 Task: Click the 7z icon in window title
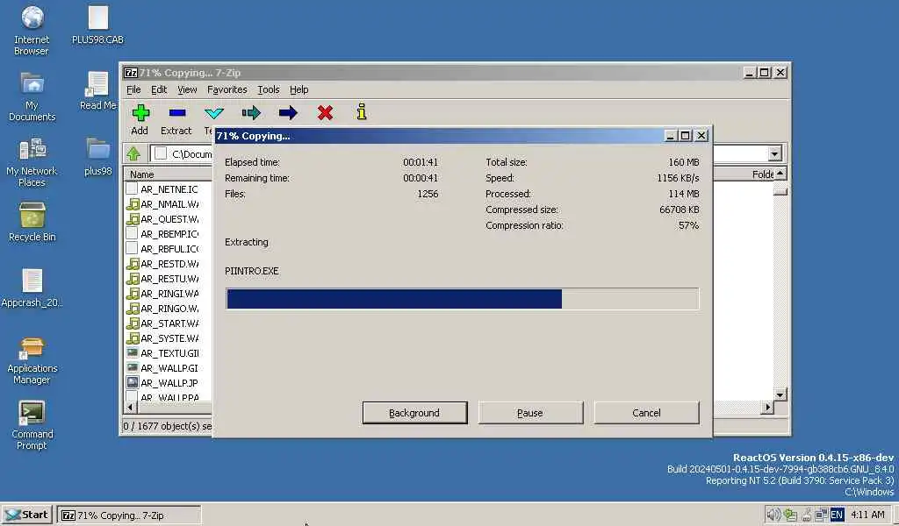[x=131, y=73]
